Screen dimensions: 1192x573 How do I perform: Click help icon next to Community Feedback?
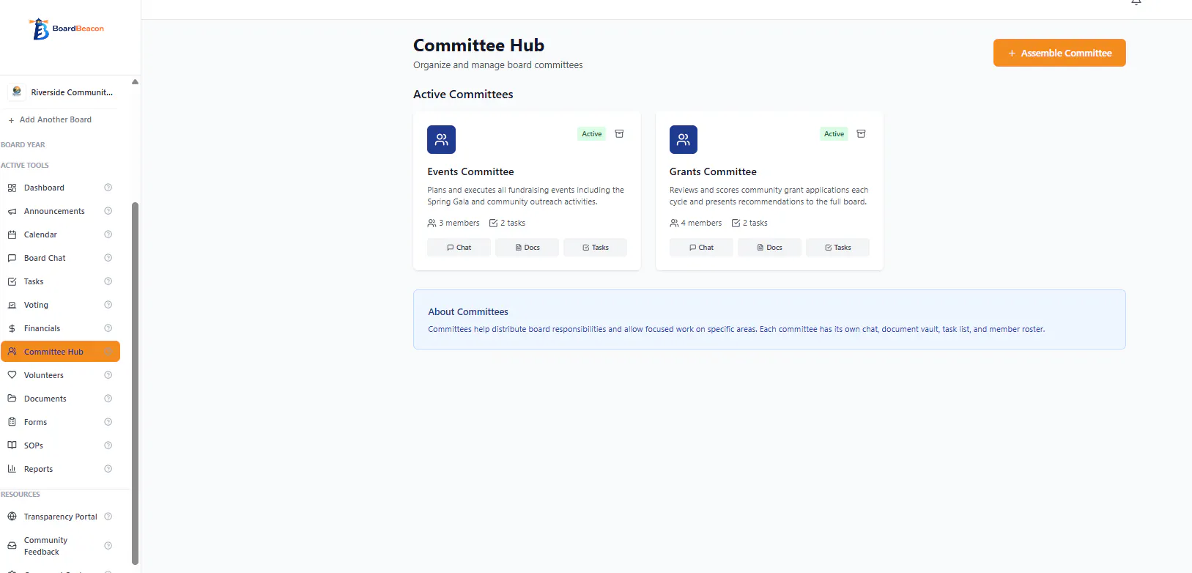[x=108, y=546]
